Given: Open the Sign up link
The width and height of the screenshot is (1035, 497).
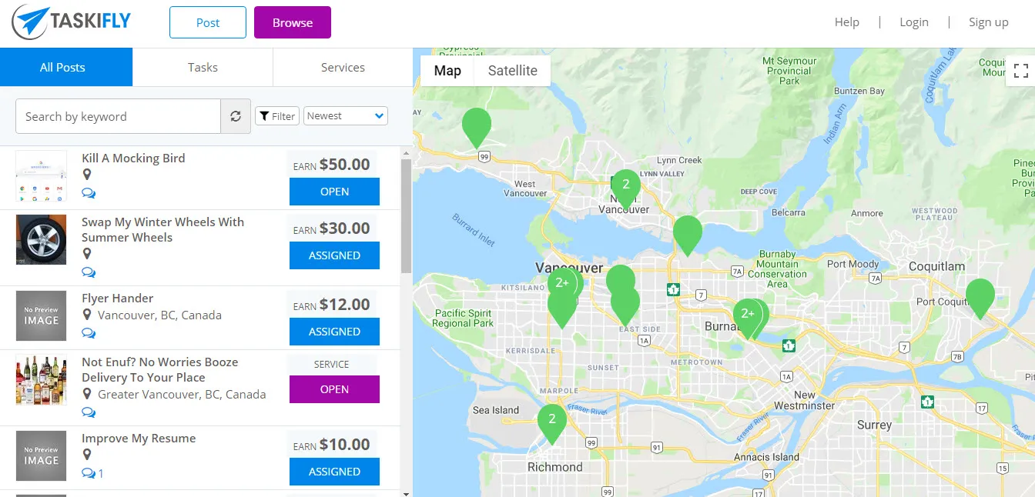Looking at the screenshot, I should click(989, 22).
